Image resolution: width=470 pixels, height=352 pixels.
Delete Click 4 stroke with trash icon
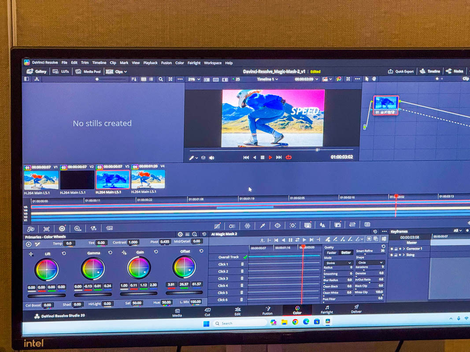pos(242,286)
